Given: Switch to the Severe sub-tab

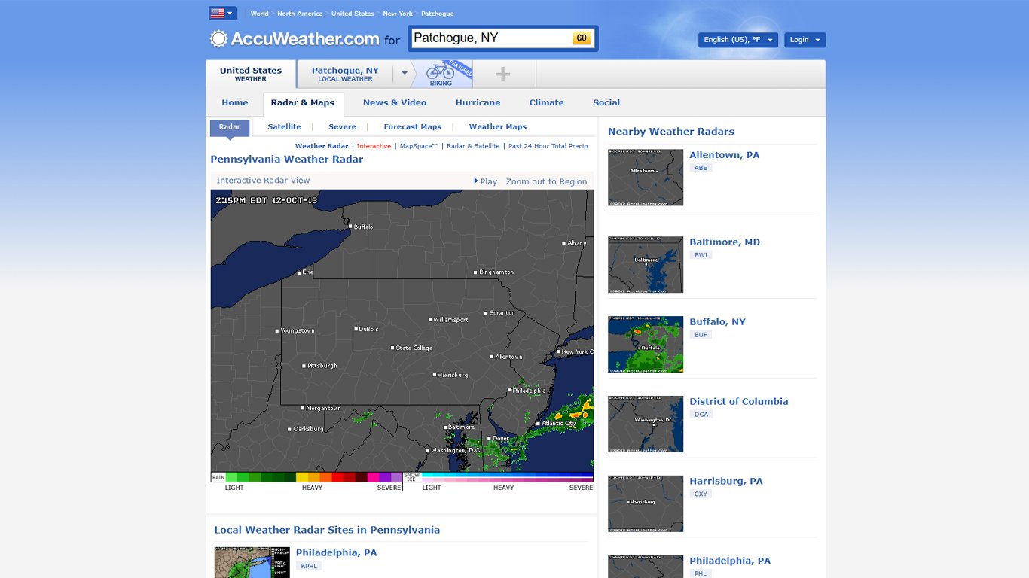Looking at the screenshot, I should [342, 126].
